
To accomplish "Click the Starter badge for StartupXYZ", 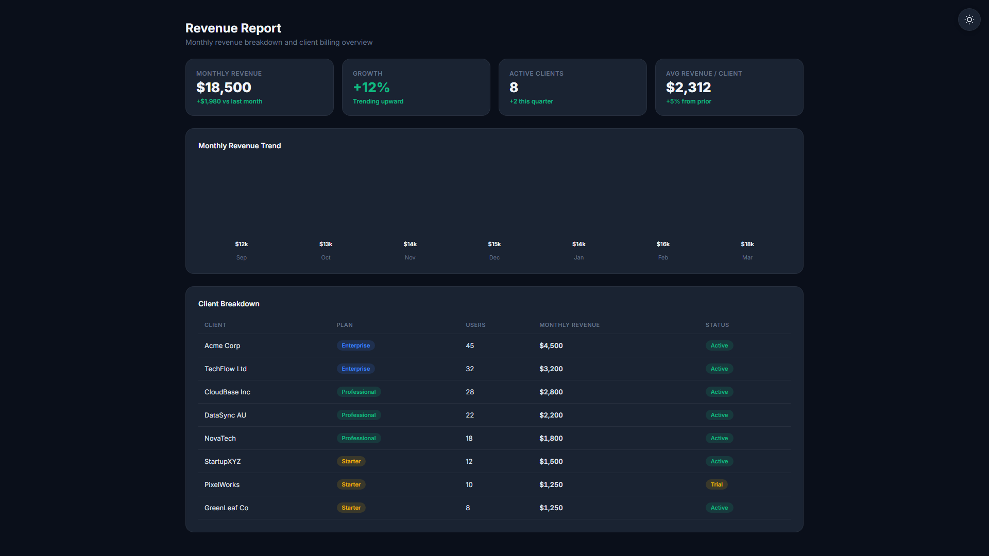I will 351,461.
